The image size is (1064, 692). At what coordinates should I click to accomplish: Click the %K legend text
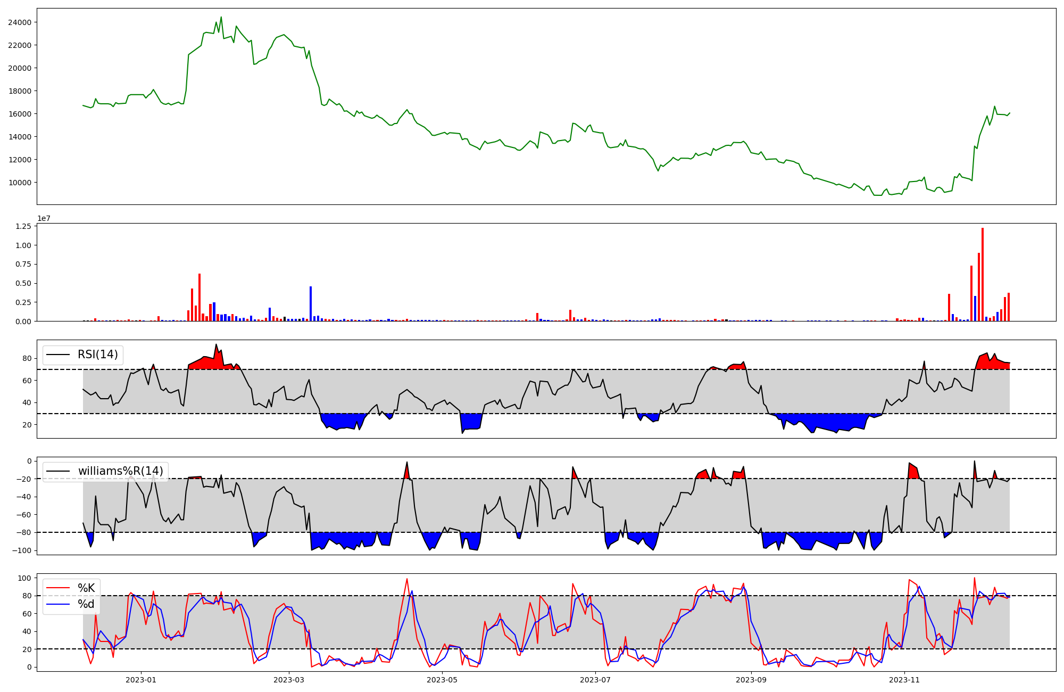pos(86,588)
